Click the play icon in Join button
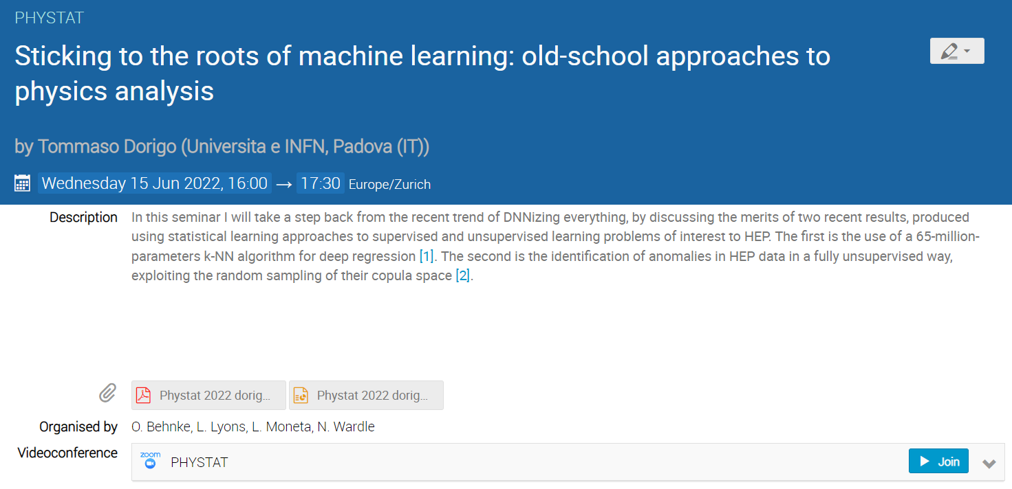The image size is (1012, 489). [x=925, y=462]
